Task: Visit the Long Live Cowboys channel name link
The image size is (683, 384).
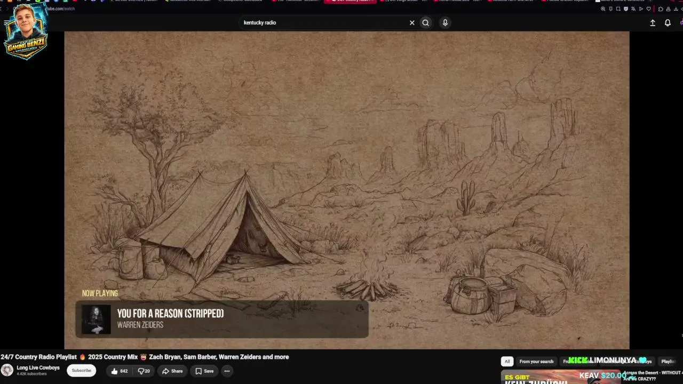Action: click(x=38, y=367)
